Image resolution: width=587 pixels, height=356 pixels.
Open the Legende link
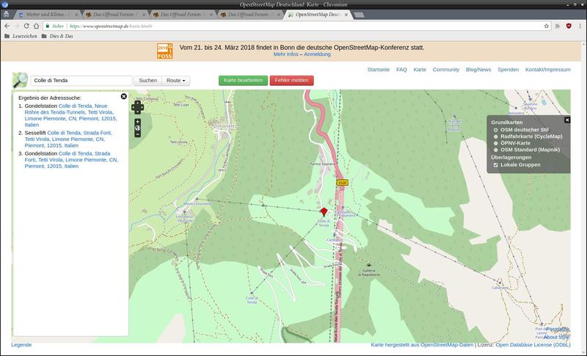point(21,345)
